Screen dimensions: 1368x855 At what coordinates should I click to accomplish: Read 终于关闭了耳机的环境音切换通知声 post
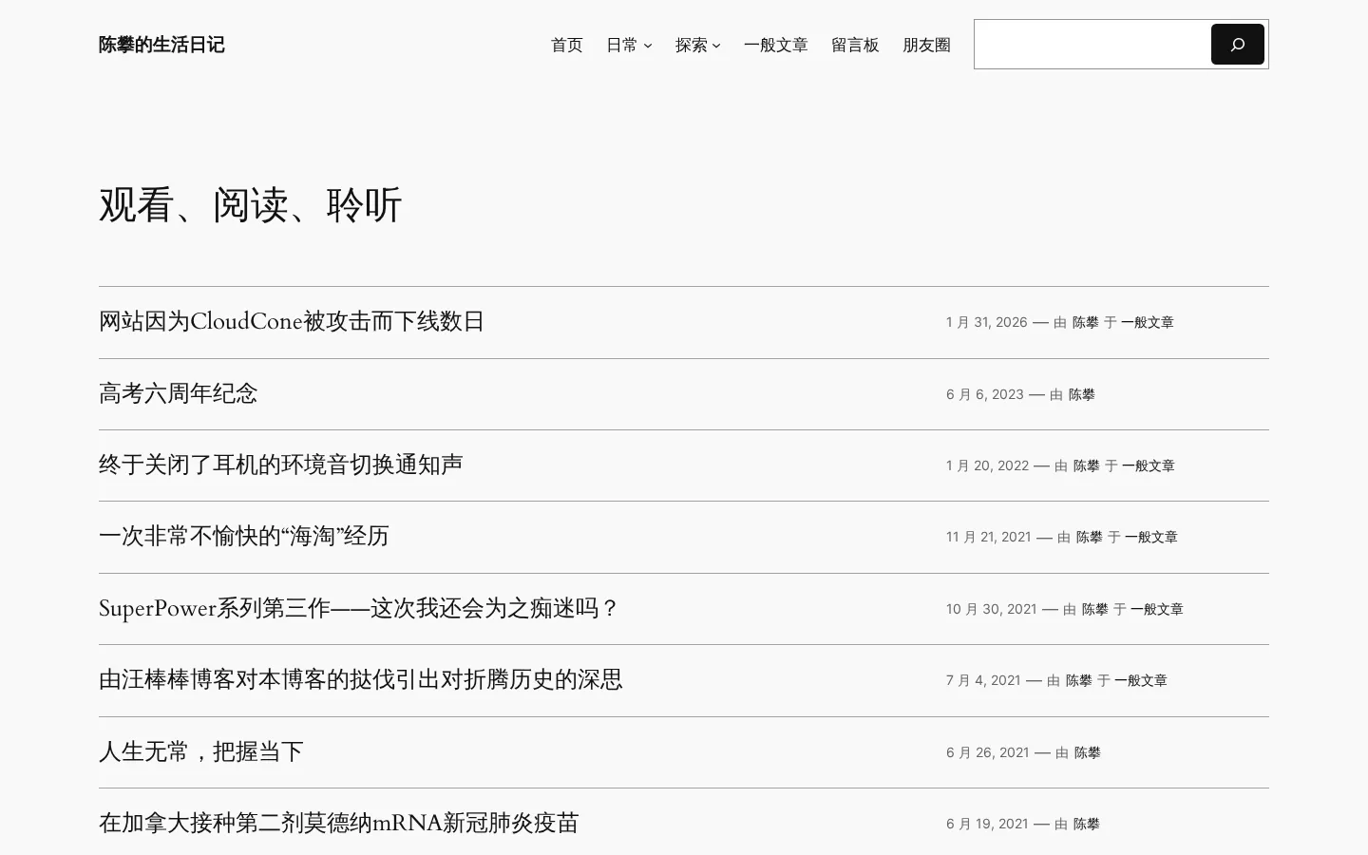281,465
